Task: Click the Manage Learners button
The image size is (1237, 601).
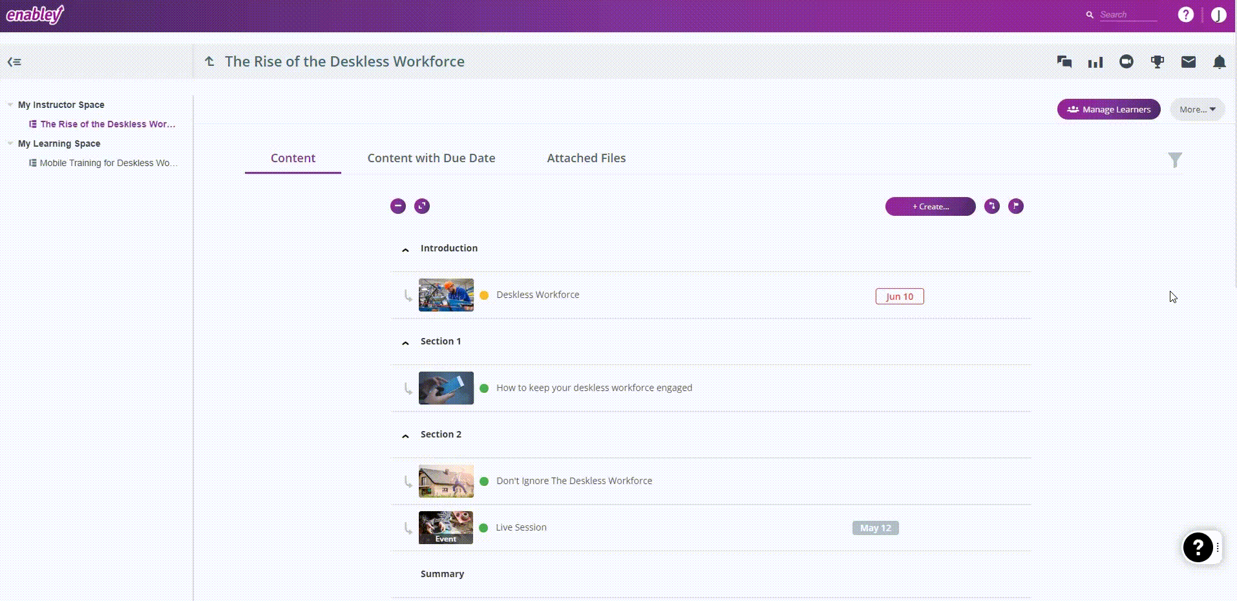Action: [x=1108, y=109]
